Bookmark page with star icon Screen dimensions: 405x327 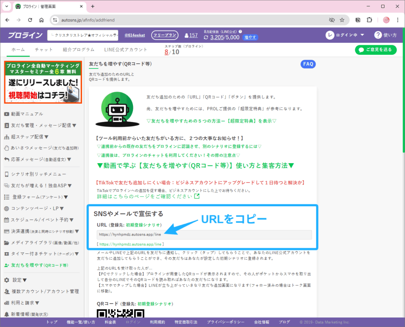coord(342,20)
